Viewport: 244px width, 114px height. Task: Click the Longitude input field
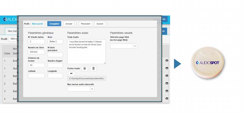[x=56, y=75]
